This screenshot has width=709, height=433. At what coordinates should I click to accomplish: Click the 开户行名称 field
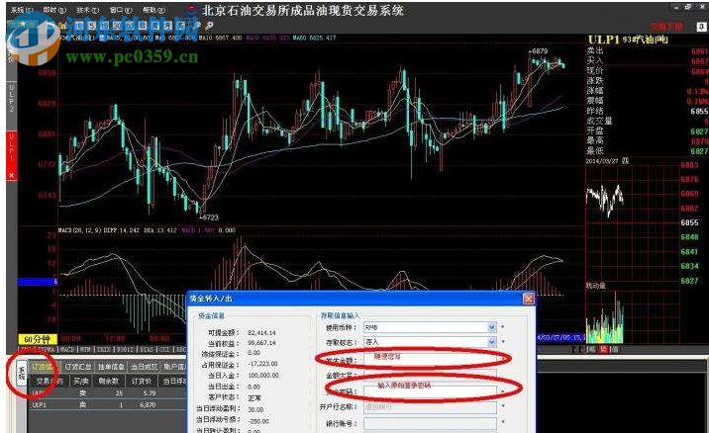(x=430, y=407)
